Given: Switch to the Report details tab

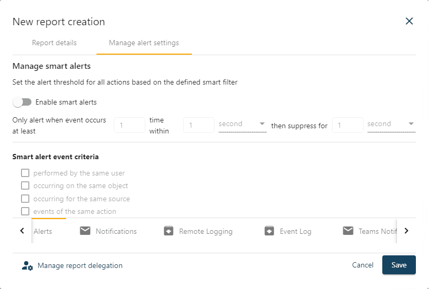Looking at the screenshot, I should click(x=54, y=43).
